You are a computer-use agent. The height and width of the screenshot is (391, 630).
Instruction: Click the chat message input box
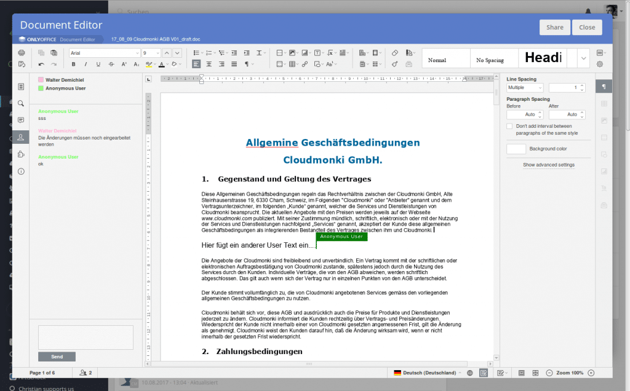(86, 338)
